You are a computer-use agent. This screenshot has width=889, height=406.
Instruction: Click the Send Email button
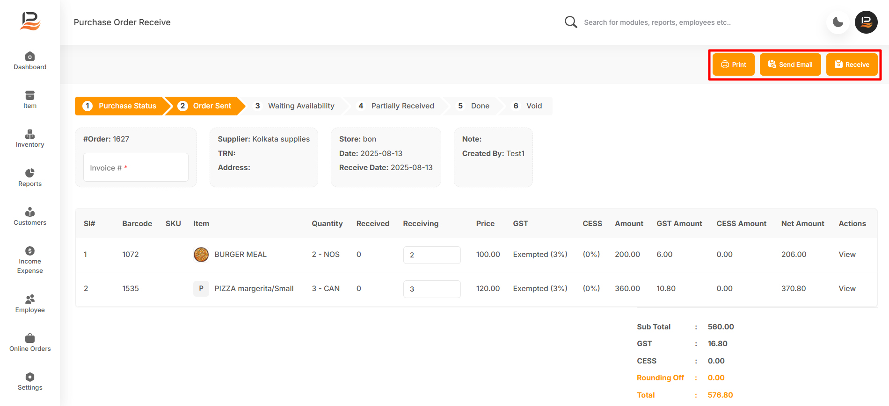click(790, 64)
